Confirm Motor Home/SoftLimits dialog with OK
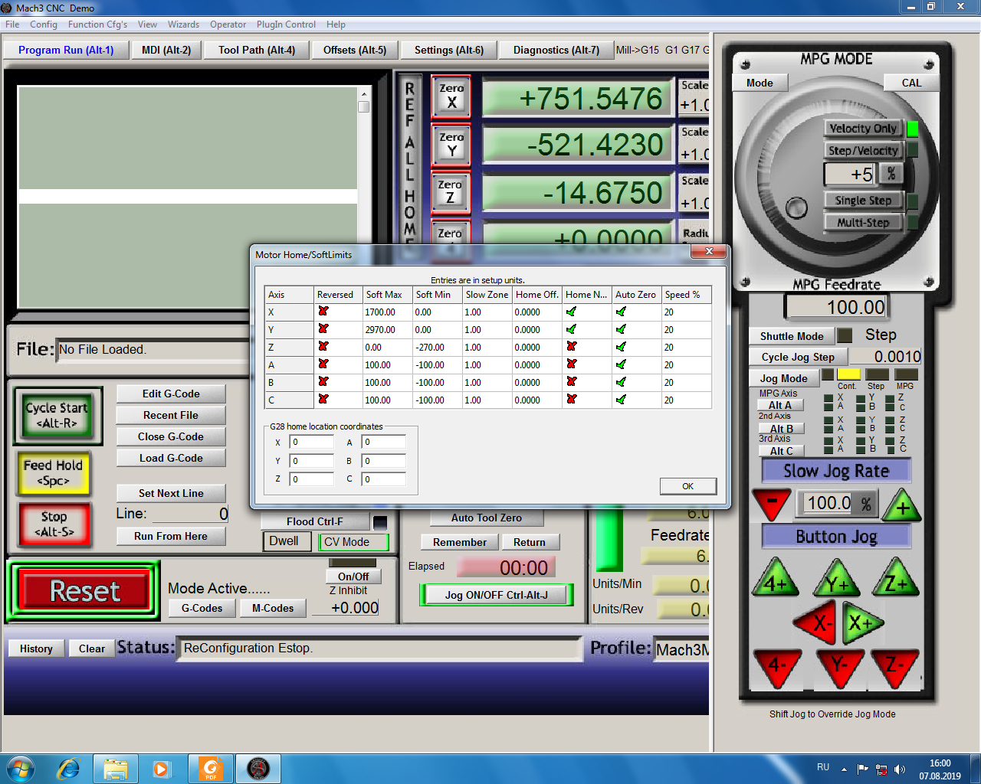This screenshot has width=981, height=784. [688, 486]
